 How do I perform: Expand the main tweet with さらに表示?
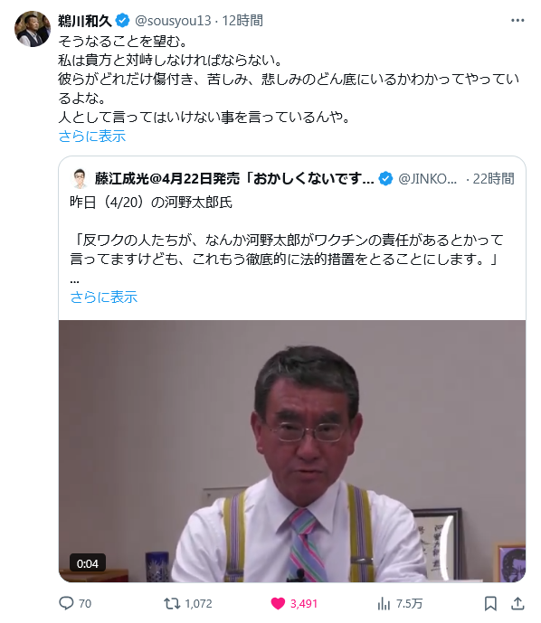91,137
